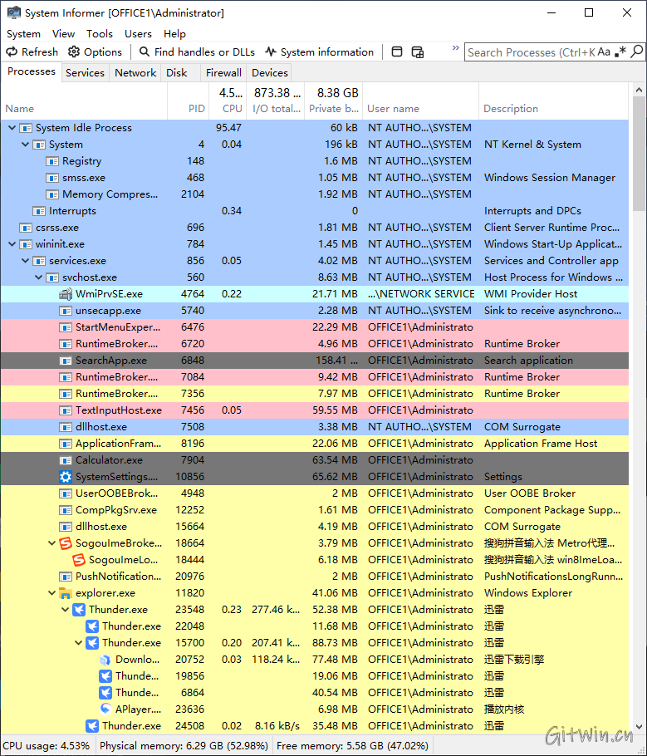Switch to the Firewall tab
Viewport: 647px width, 756px height.
coord(223,73)
